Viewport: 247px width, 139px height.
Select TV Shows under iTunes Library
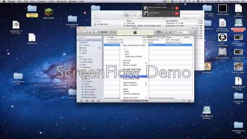[x=86, y=45]
